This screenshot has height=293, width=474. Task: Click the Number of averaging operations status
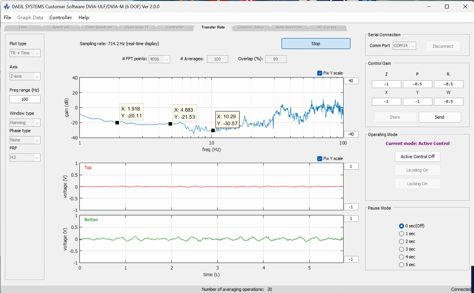coord(237,290)
